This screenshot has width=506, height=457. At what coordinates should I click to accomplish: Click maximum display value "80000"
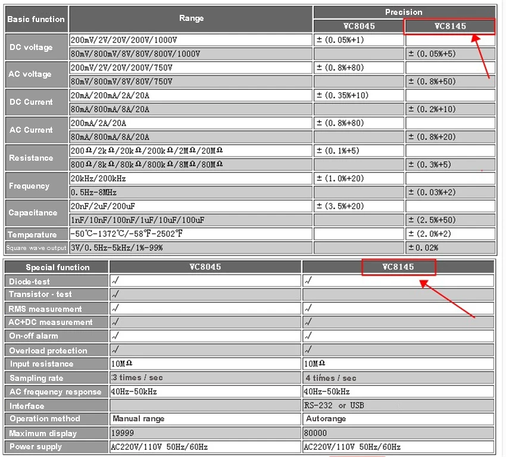pyautogui.click(x=398, y=433)
